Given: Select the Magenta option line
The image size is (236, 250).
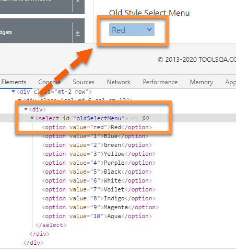Looking at the screenshot, I should [100, 207].
